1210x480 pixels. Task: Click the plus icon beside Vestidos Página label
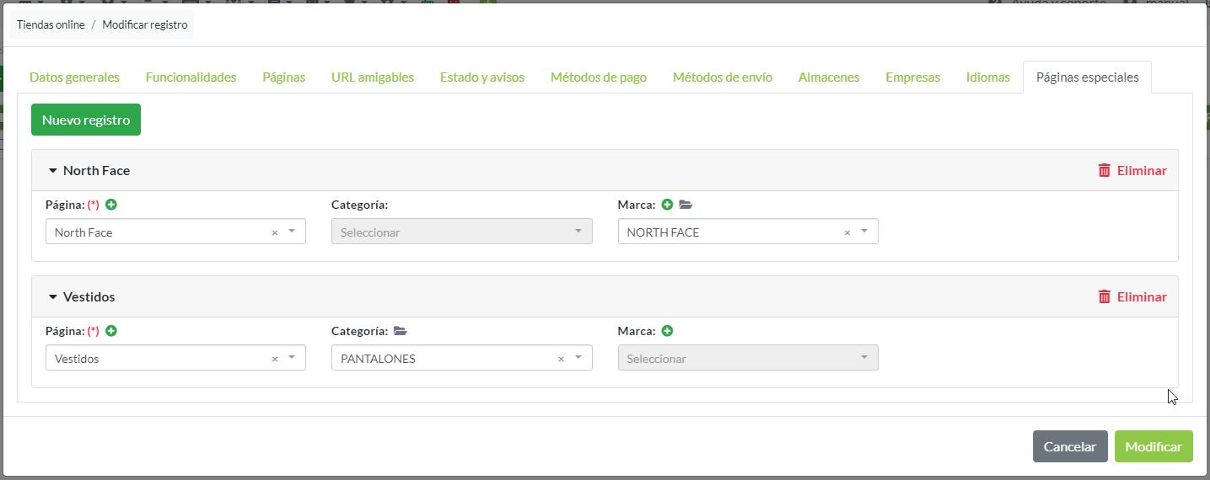point(111,331)
